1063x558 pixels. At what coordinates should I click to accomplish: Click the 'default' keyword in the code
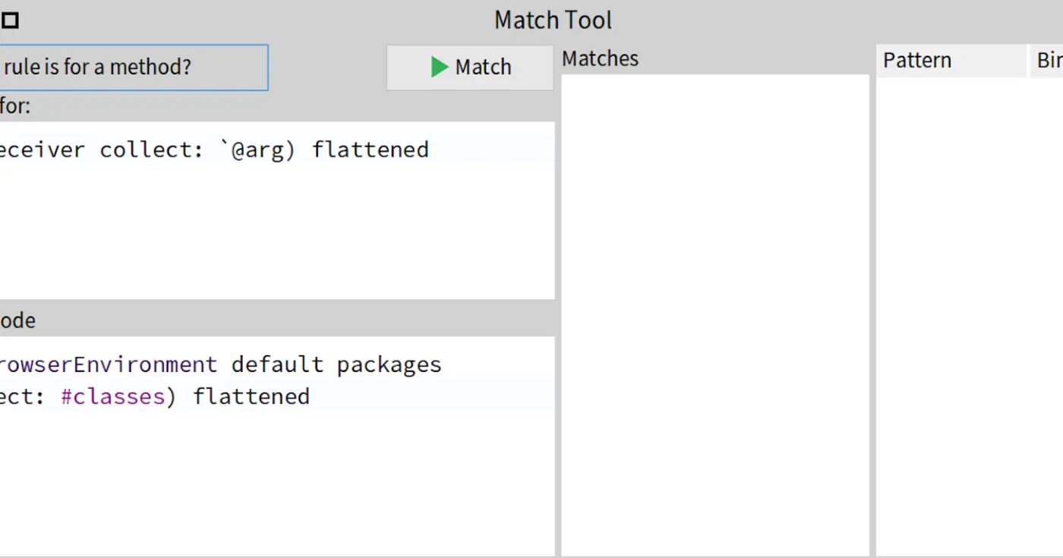pos(277,364)
